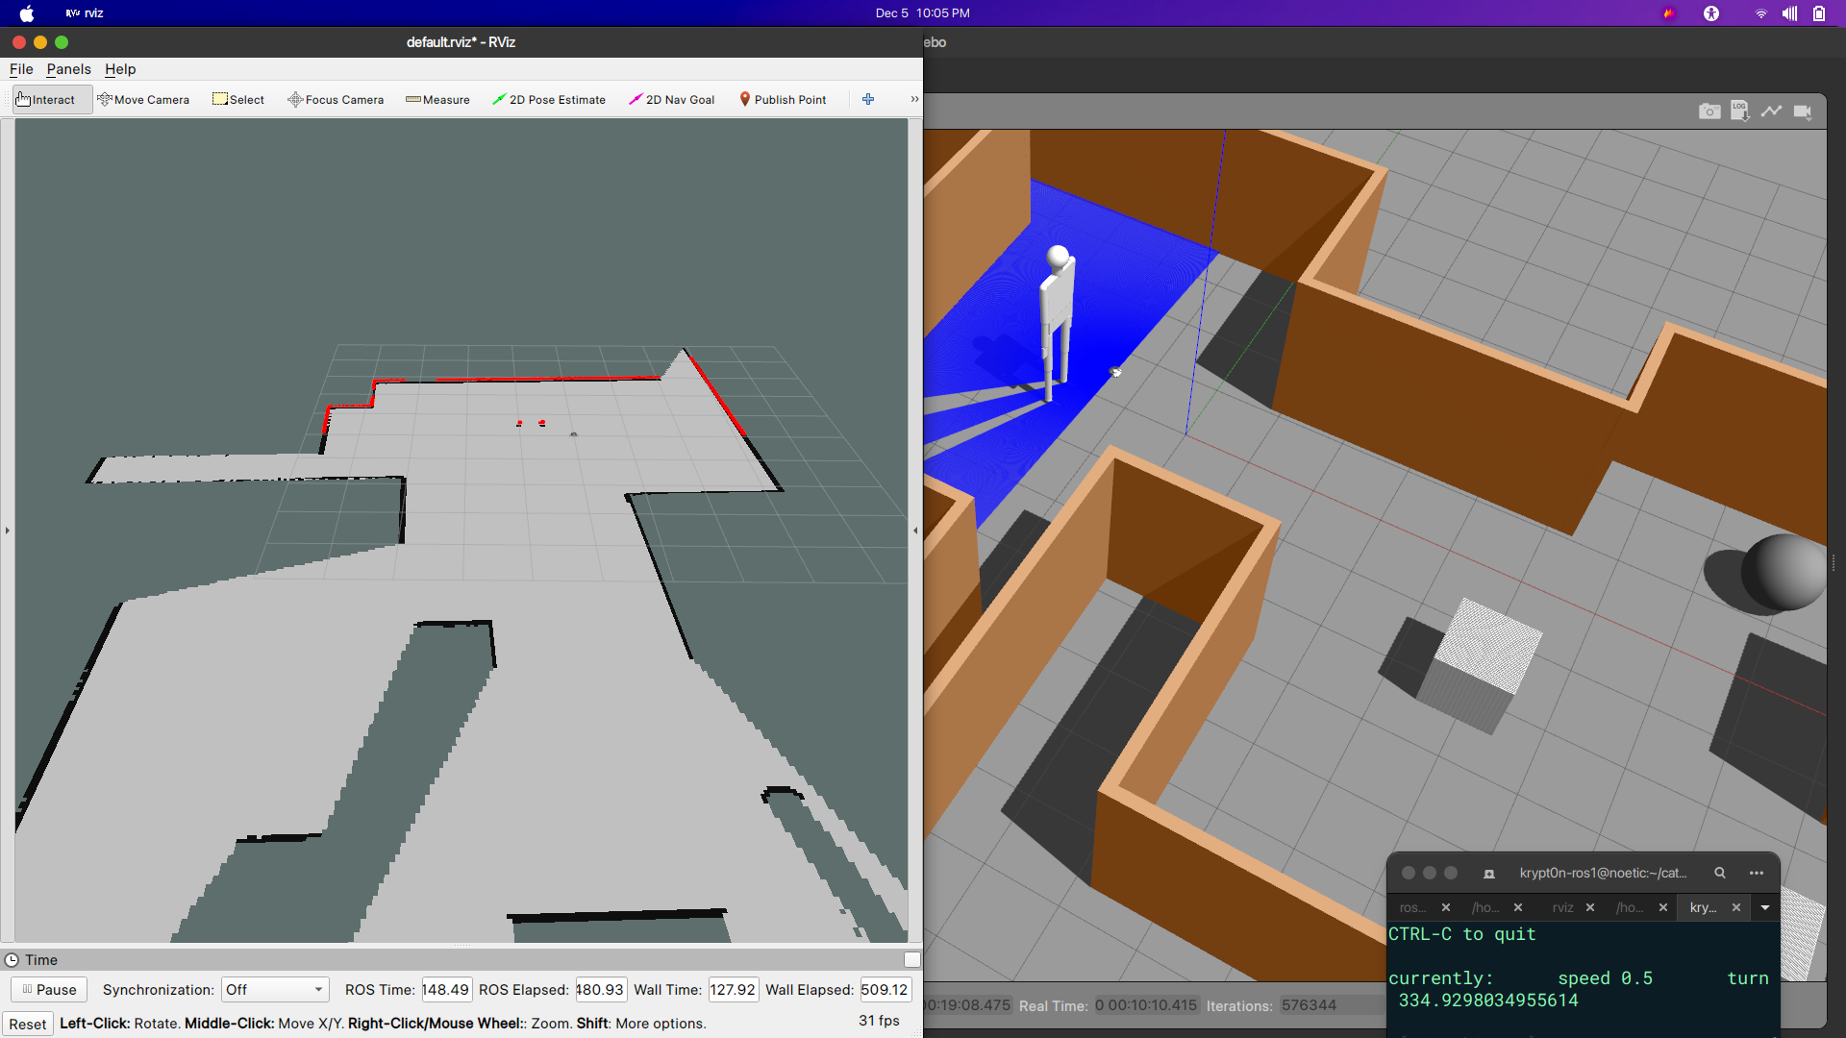The image size is (1846, 1038).
Task: Click the Reset button
Action: click(x=28, y=1024)
